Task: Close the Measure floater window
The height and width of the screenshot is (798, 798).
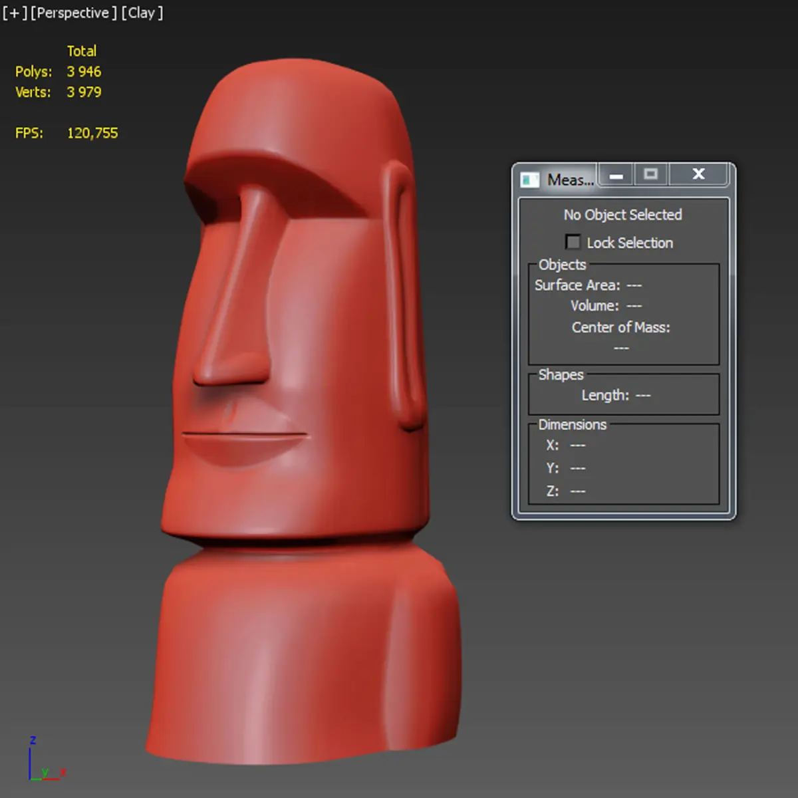Action: [x=699, y=174]
